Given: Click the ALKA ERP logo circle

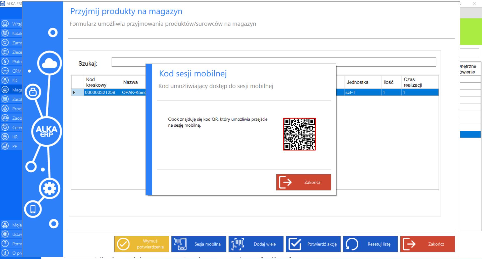Looking at the screenshot, I should pyautogui.click(x=46, y=131).
